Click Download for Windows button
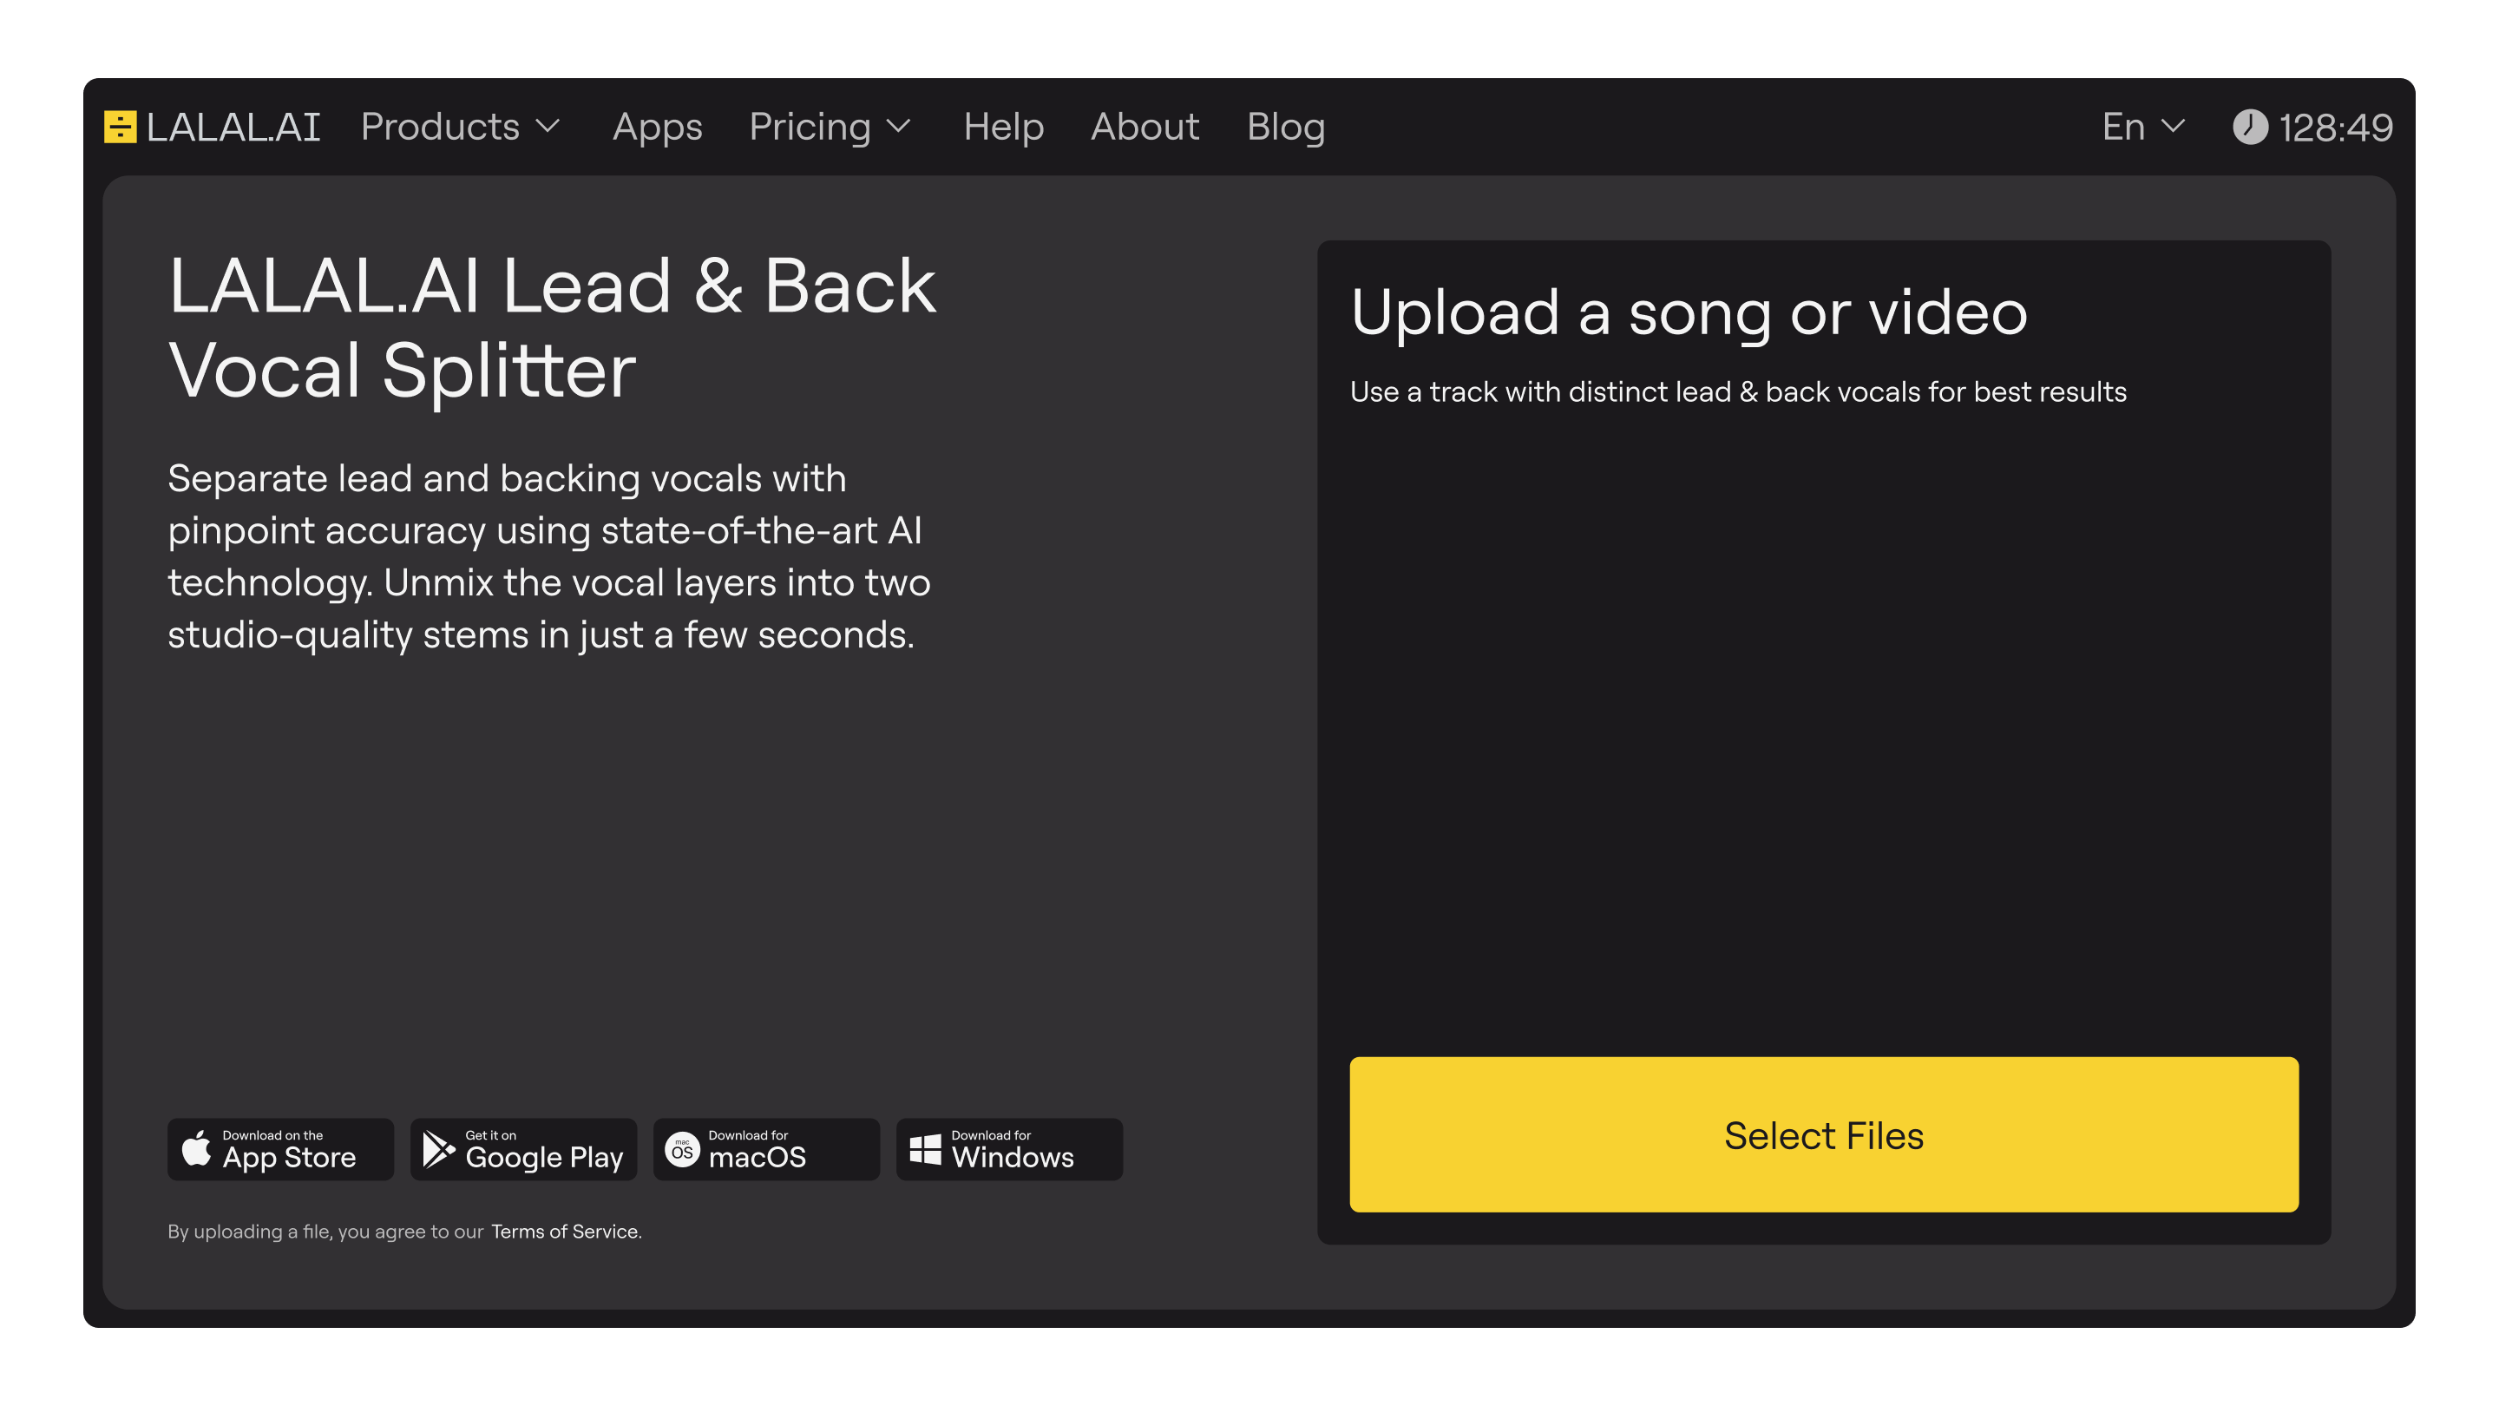 pyautogui.click(x=1009, y=1149)
